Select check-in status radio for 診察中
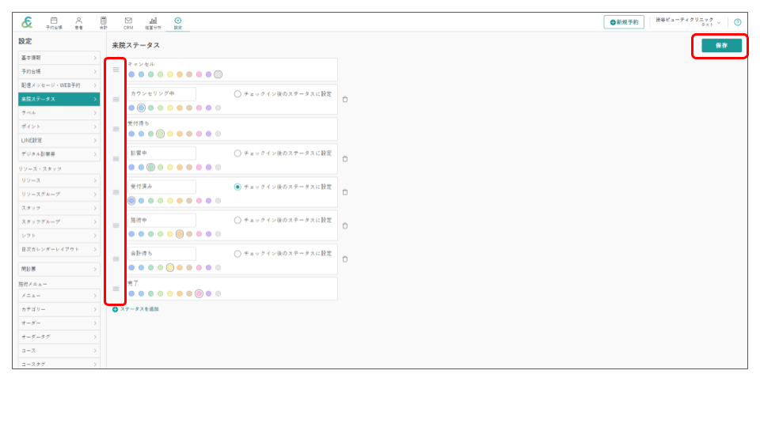 click(x=237, y=153)
